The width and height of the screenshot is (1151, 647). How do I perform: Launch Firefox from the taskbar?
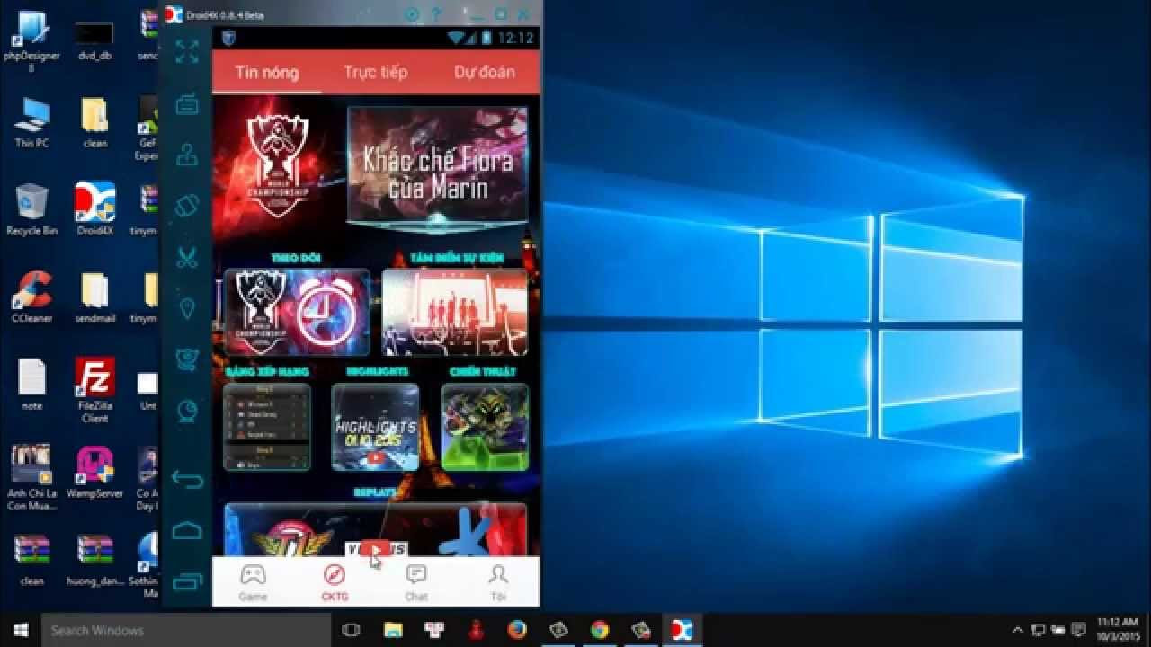[x=517, y=630]
